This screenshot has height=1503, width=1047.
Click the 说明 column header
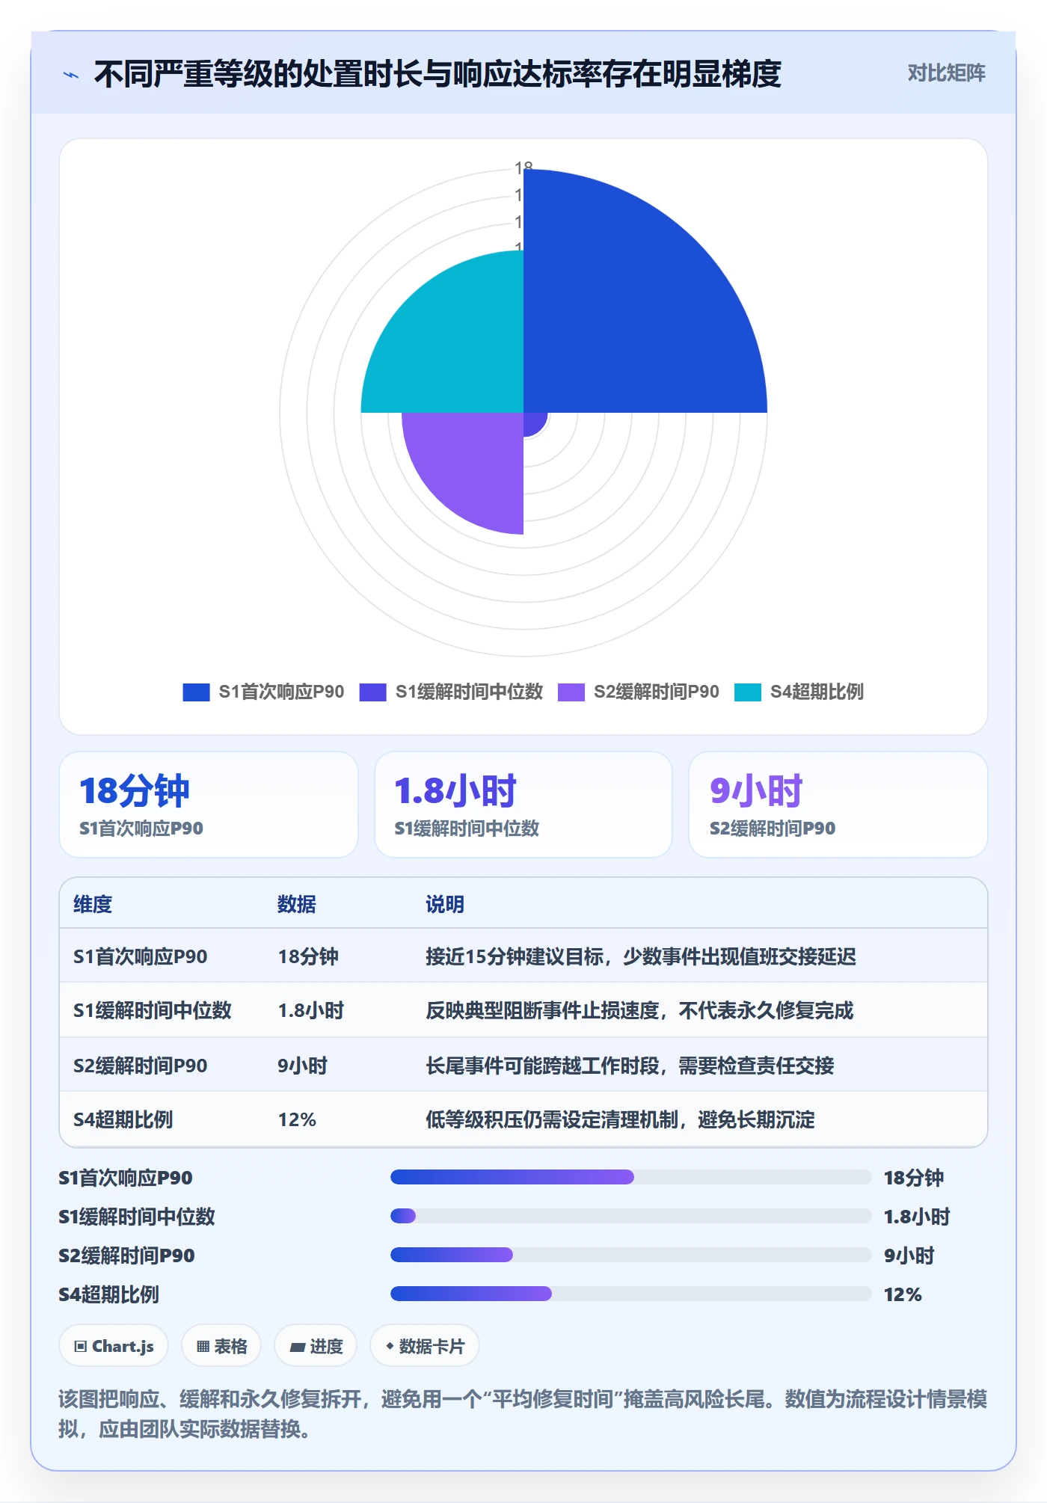coord(445,904)
